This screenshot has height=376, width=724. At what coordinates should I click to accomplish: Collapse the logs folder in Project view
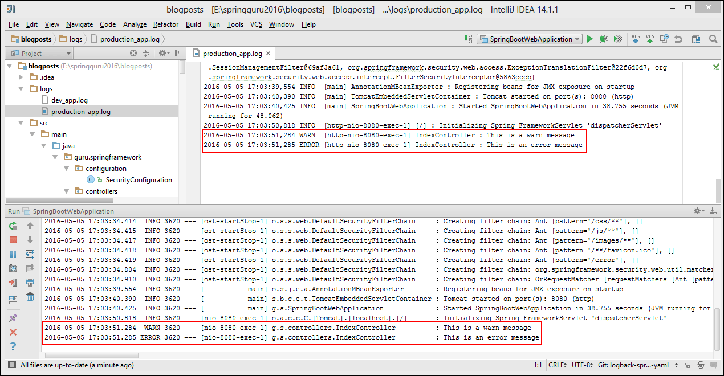(21, 88)
